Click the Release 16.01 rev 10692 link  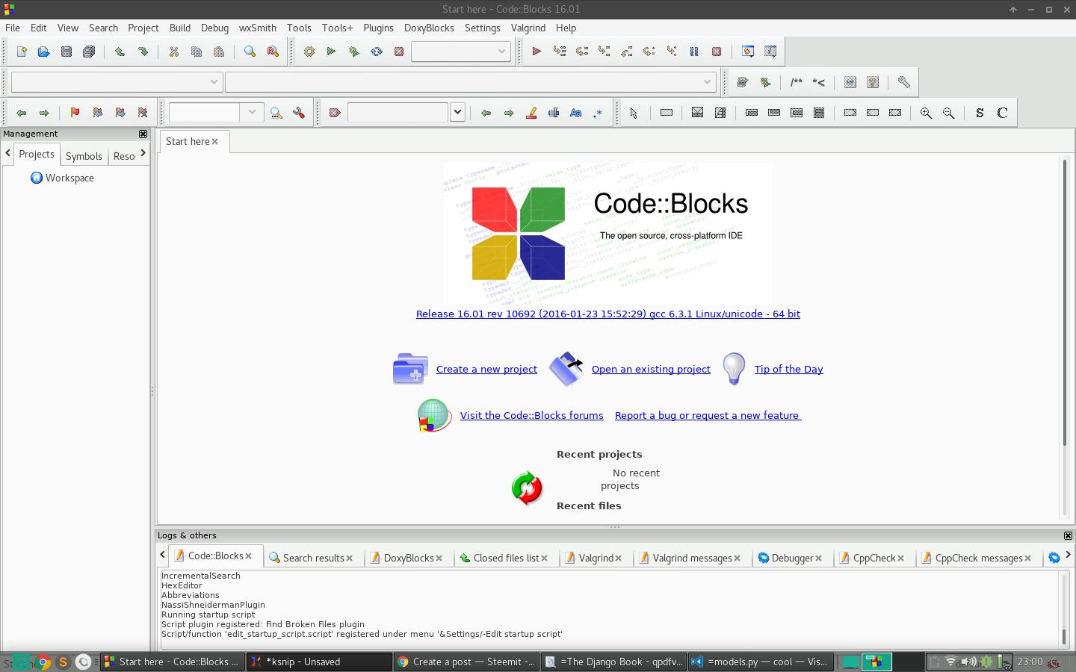607,314
